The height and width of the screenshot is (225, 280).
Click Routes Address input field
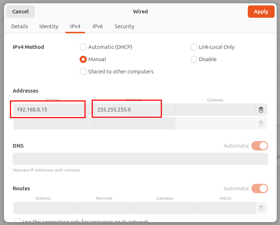(44, 208)
